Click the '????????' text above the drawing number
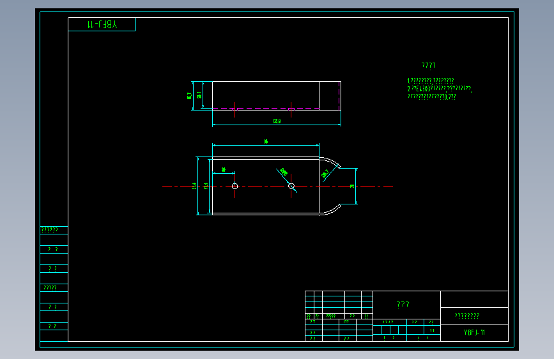The width and height of the screenshot is (554, 359). click(466, 316)
